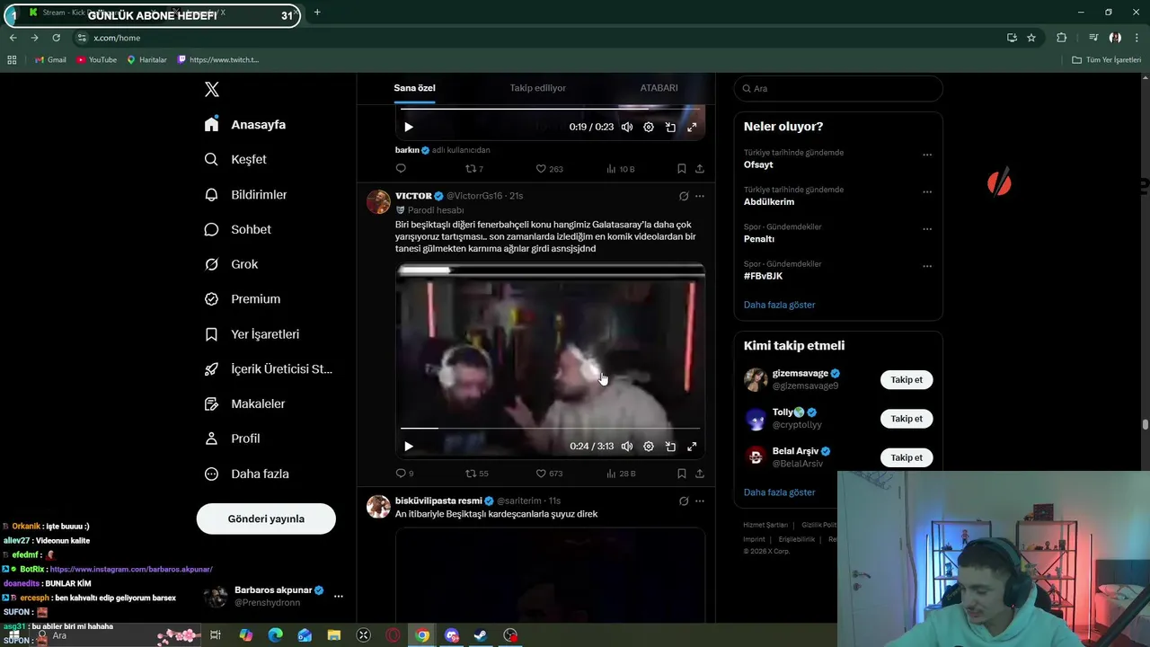The height and width of the screenshot is (647, 1150).
Task: Switch to the ATABARI tab
Action: (659, 88)
